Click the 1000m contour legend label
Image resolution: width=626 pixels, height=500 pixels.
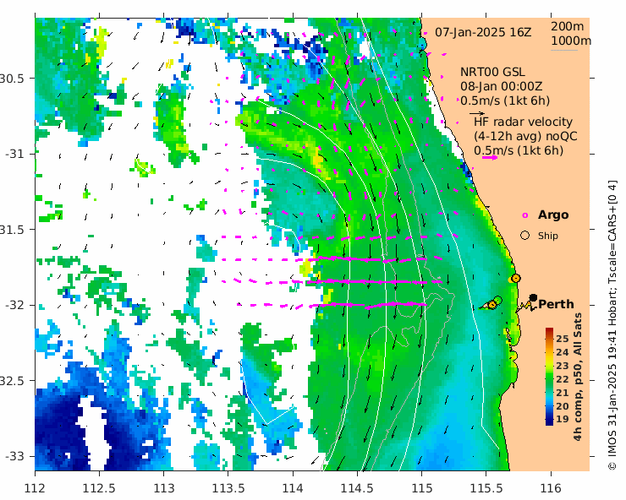point(571,41)
